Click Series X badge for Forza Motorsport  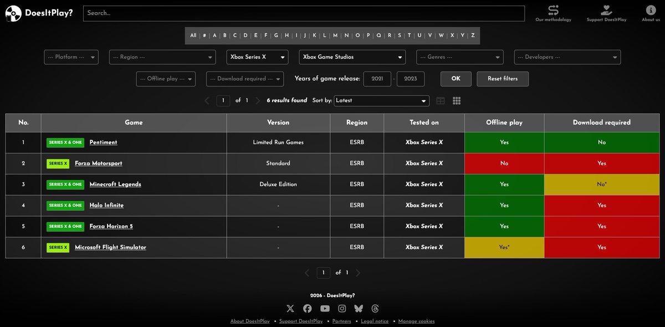point(58,163)
